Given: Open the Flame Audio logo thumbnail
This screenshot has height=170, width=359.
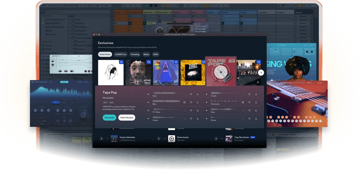Looking at the screenshot, I should click(172, 139).
